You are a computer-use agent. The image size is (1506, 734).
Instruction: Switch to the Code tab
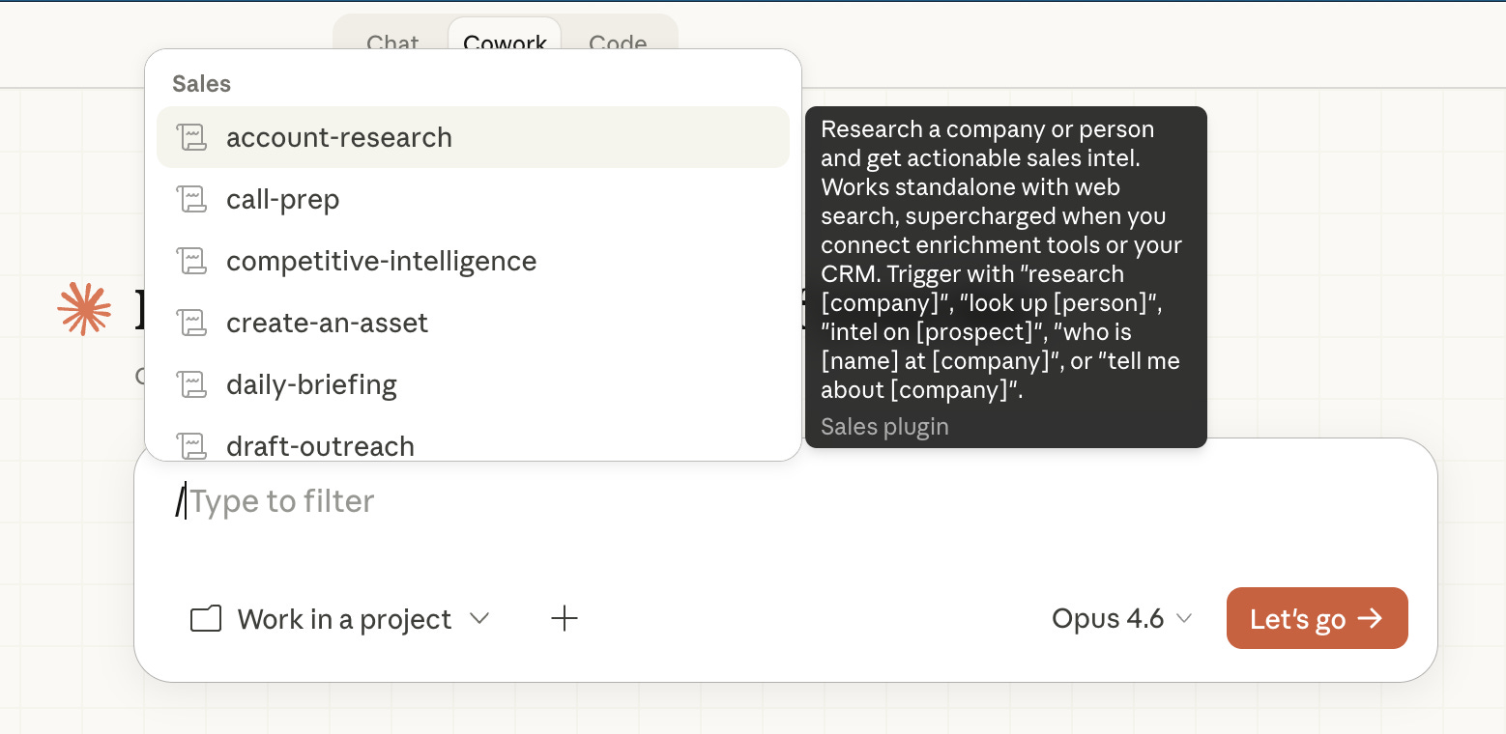(618, 44)
